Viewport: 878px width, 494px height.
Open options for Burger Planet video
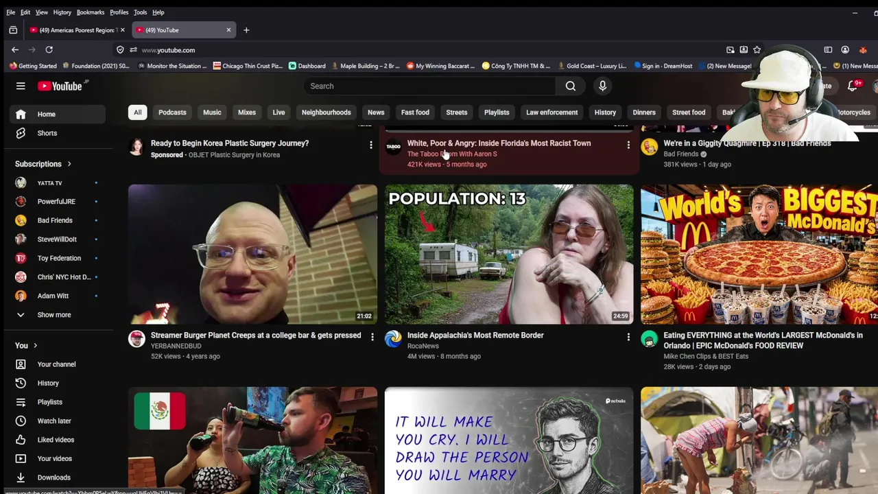(x=372, y=337)
